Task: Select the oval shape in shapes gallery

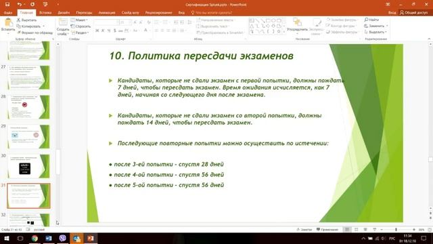Action: point(273,21)
